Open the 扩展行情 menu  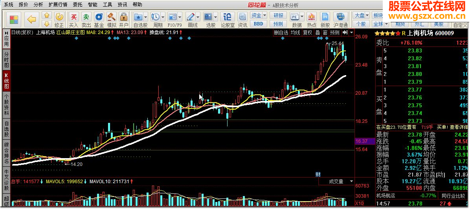point(58,4)
